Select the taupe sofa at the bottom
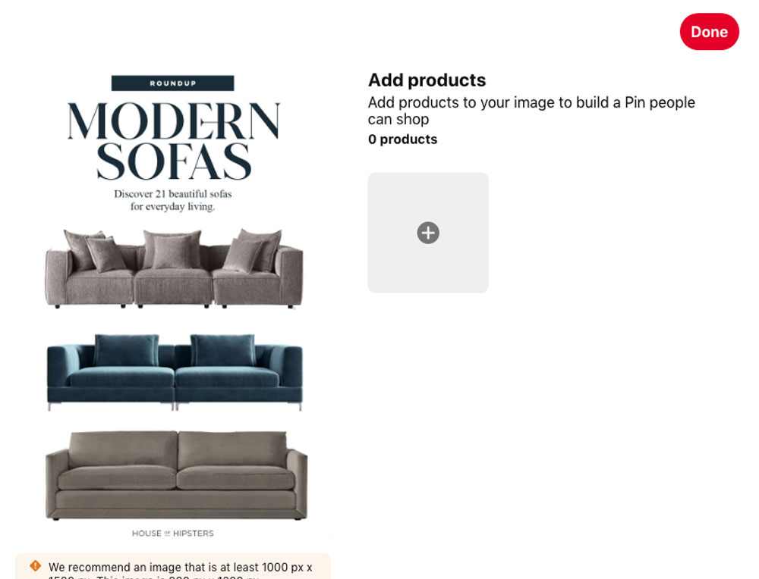Viewport: 759px width, 579px height. click(176, 475)
